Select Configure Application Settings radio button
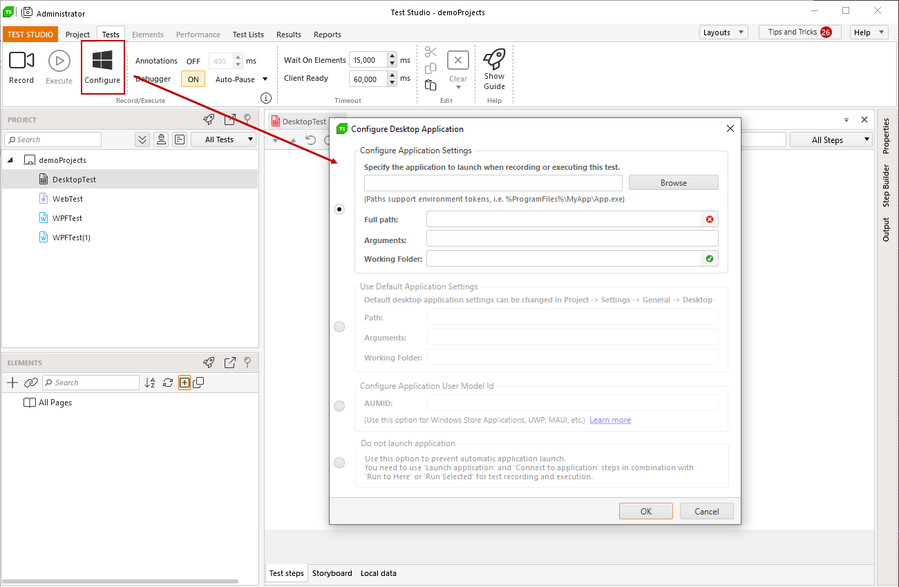 pyautogui.click(x=339, y=209)
